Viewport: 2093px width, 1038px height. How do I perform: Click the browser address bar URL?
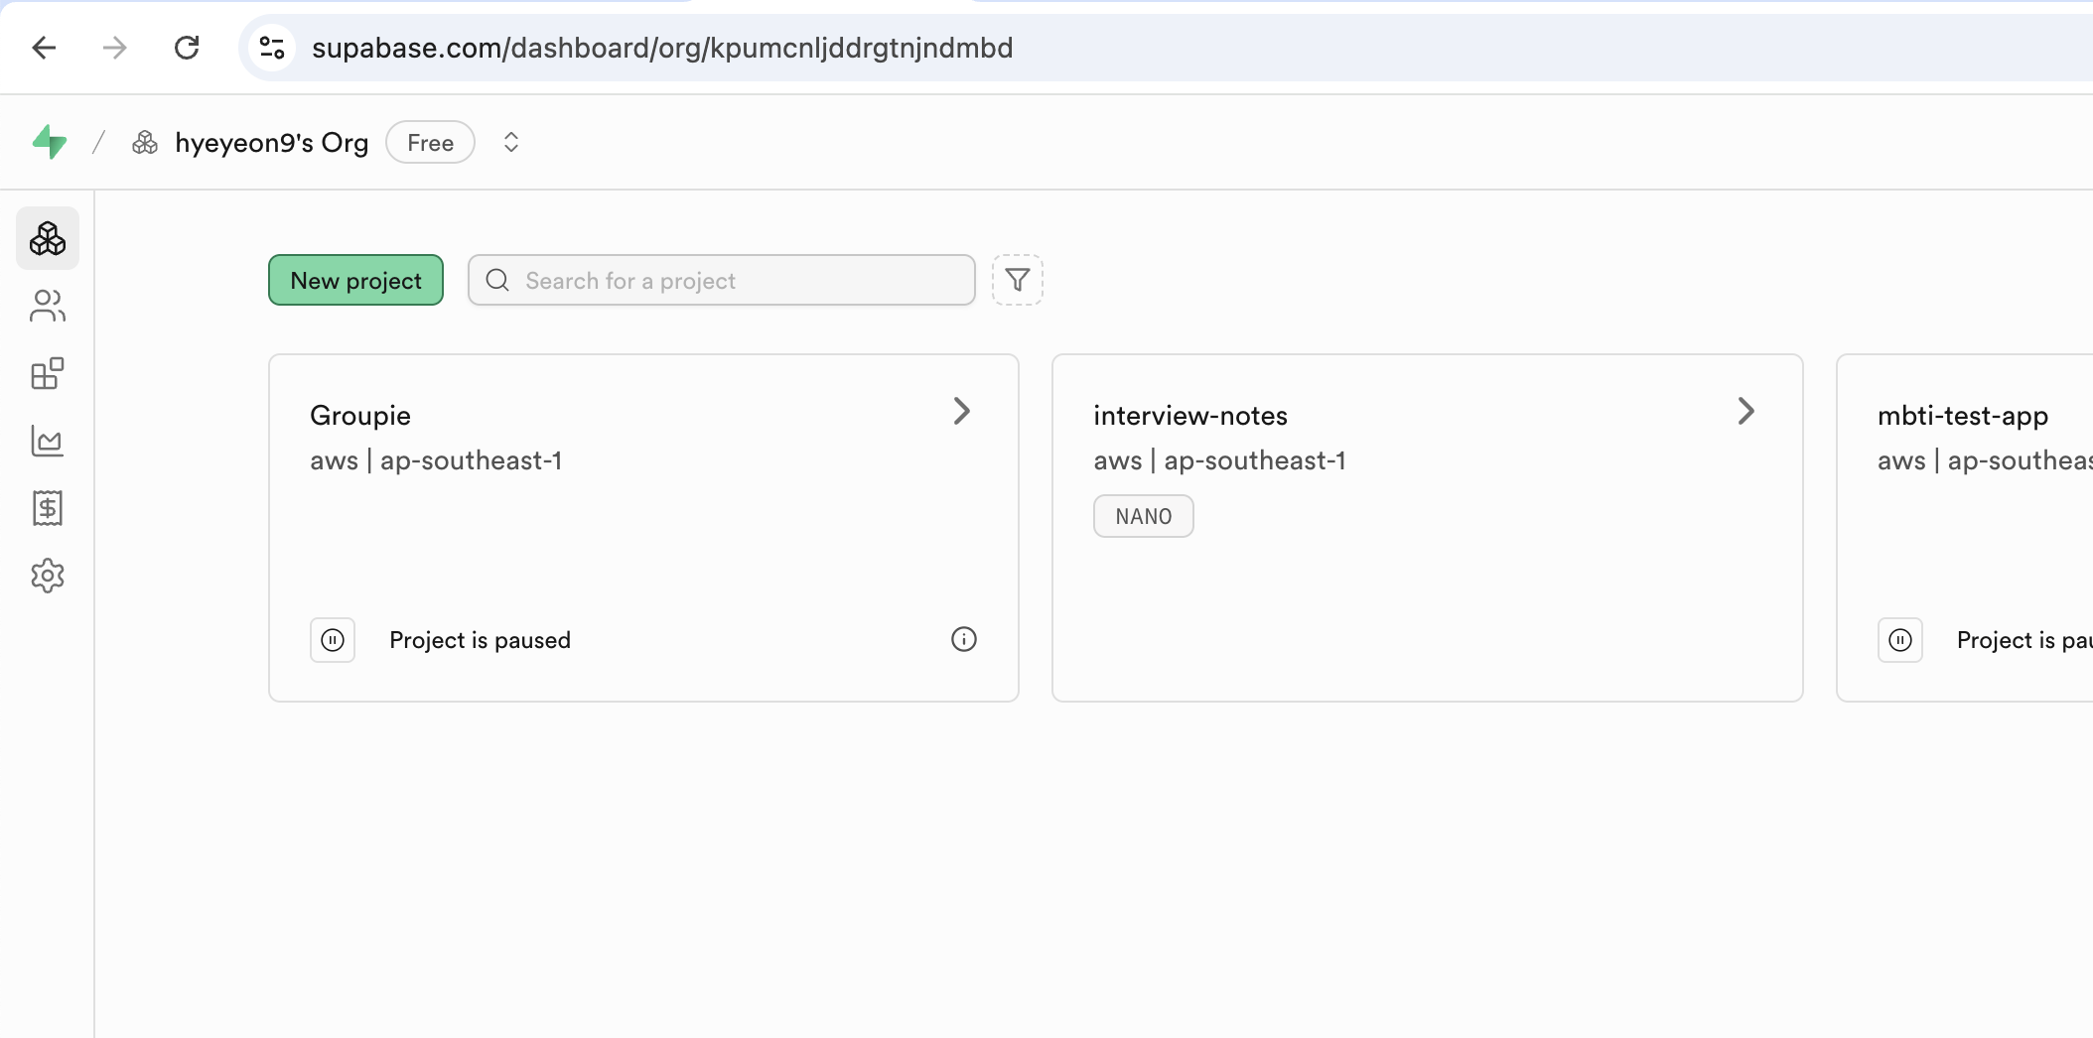(662, 48)
